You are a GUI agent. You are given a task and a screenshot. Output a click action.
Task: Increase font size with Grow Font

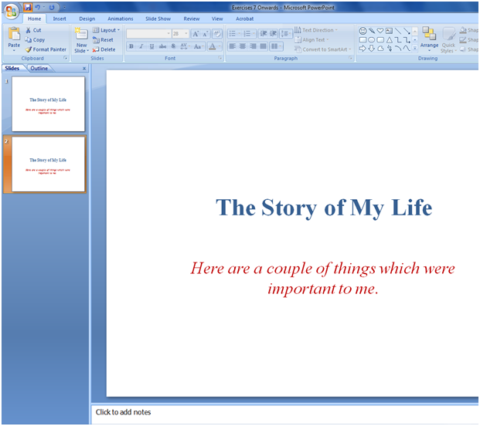pyautogui.click(x=196, y=34)
